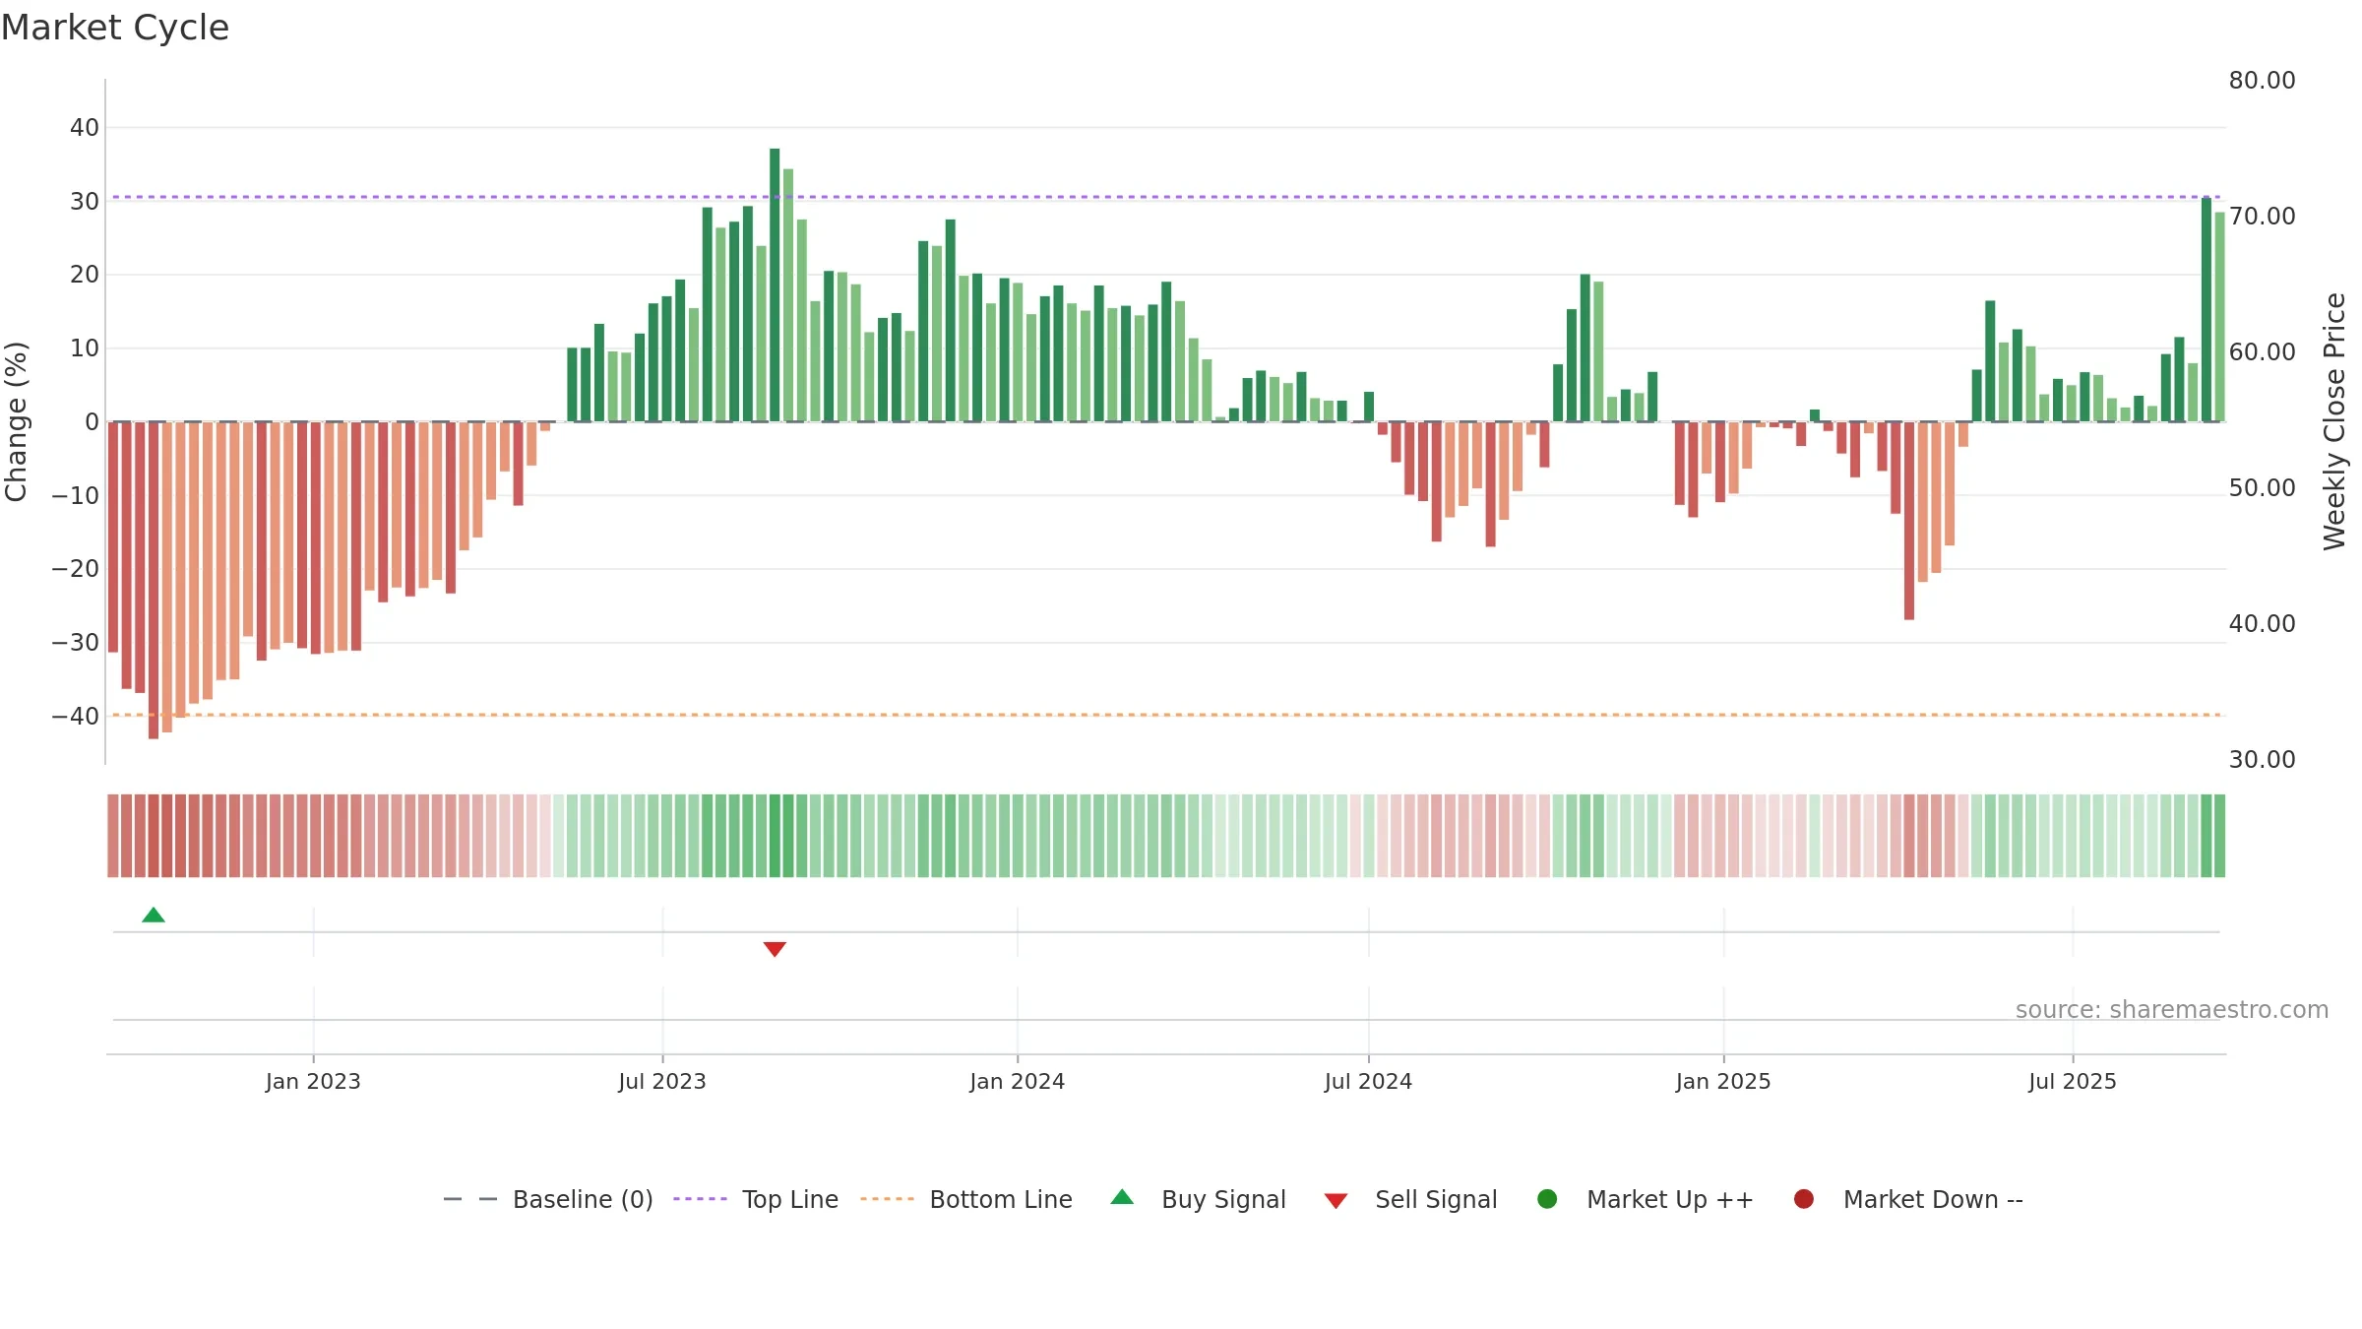Click the gray dashed line sample in the legend
Image resolution: width=2362 pixels, height=1329 pixels.
coord(470,1199)
